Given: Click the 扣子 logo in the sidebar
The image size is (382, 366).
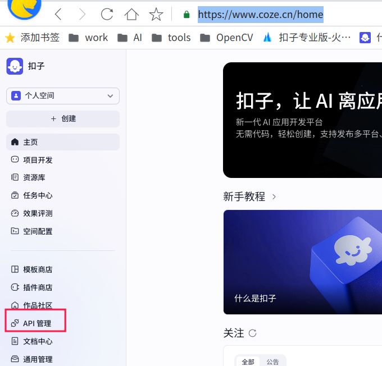Looking at the screenshot, I should [x=15, y=66].
